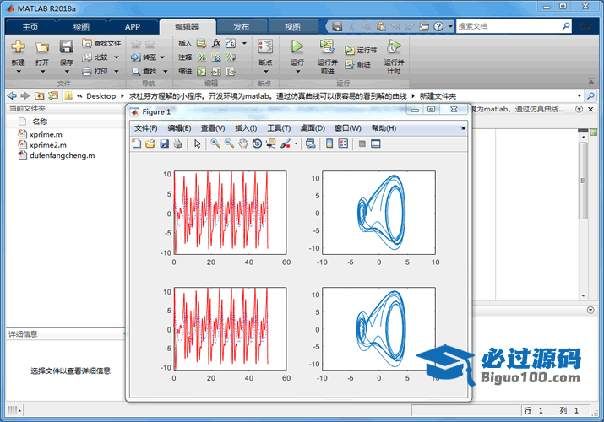Click the Zoom In magnifier in Figure toolbar
604x422 pixels.
point(216,143)
